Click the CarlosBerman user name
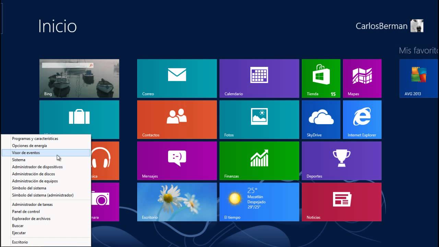 point(381,26)
